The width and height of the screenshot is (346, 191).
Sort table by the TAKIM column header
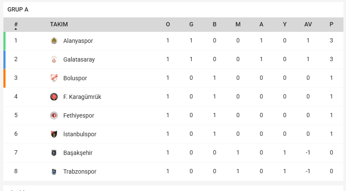point(59,25)
